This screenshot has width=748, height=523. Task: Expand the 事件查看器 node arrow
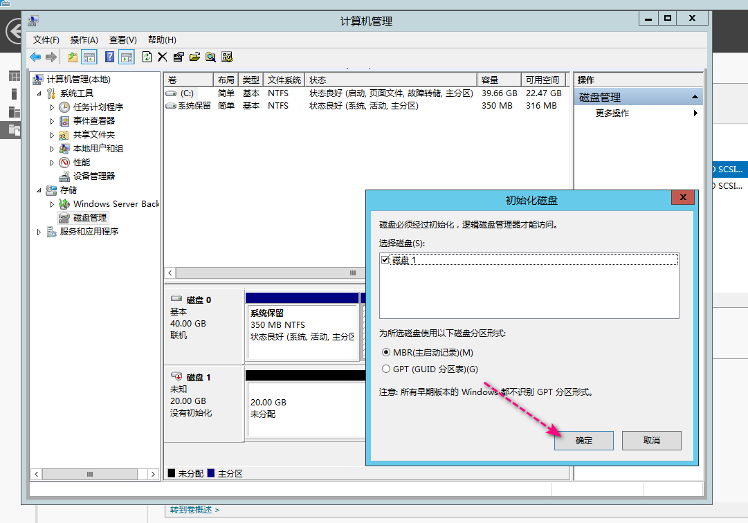pyautogui.click(x=52, y=121)
